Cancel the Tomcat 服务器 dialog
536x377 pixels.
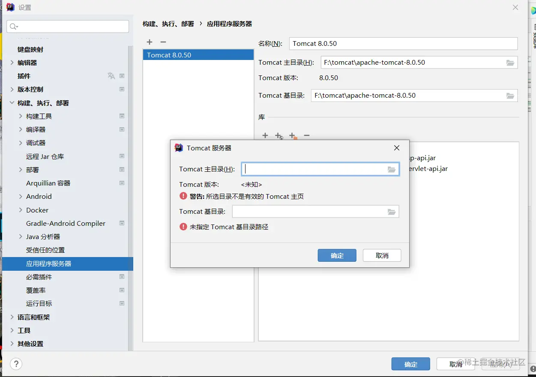pyautogui.click(x=382, y=255)
